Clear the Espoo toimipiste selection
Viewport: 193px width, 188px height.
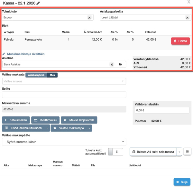pyautogui.click(x=89, y=17)
